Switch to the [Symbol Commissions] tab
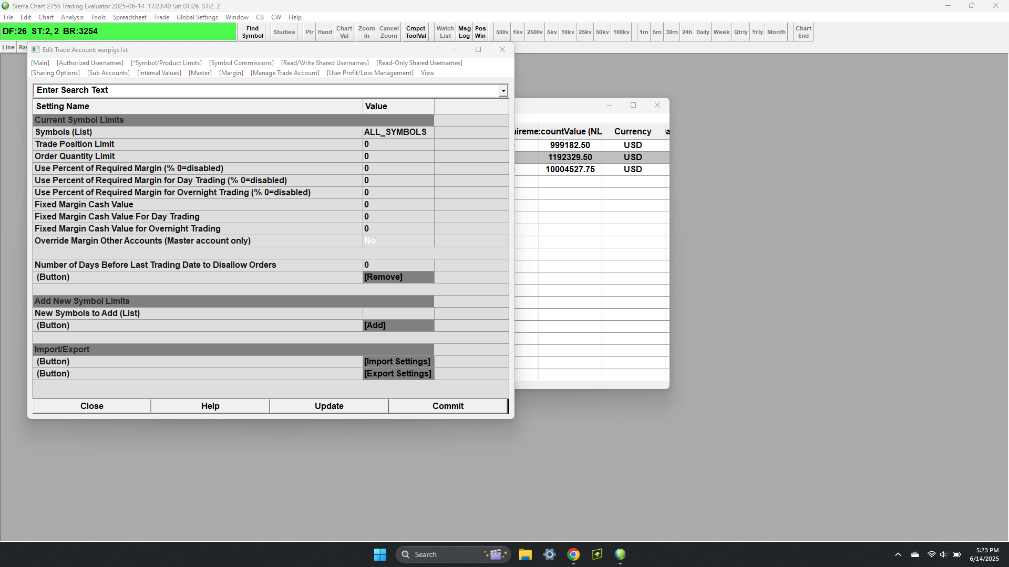The width and height of the screenshot is (1009, 567). point(241,63)
